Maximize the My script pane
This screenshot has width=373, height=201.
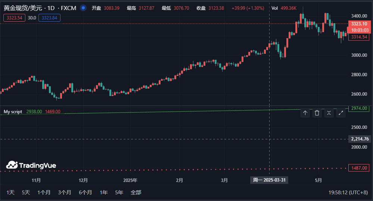[x=341, y=113]
